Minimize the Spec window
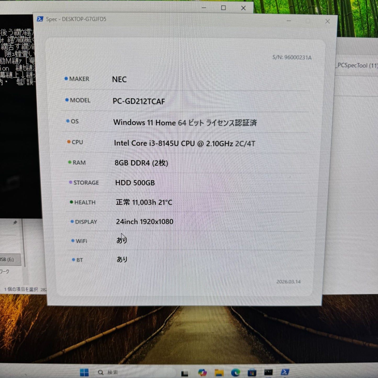378x378 pixels. (x=289, y=21)
